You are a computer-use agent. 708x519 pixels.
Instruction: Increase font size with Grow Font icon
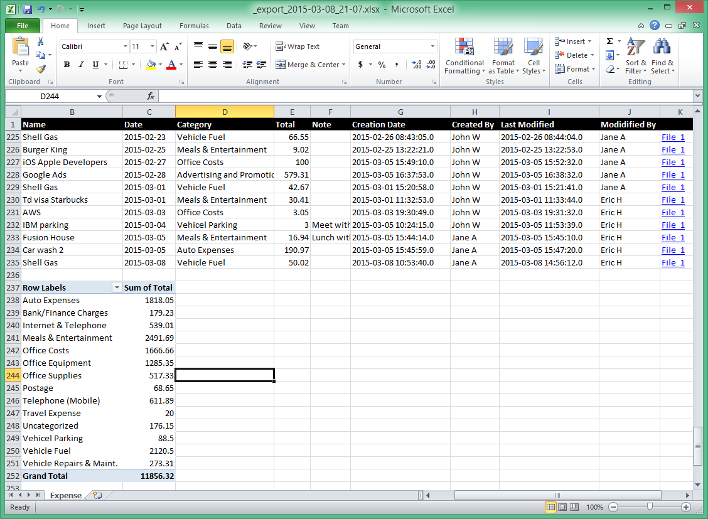(x=164, y=46)
